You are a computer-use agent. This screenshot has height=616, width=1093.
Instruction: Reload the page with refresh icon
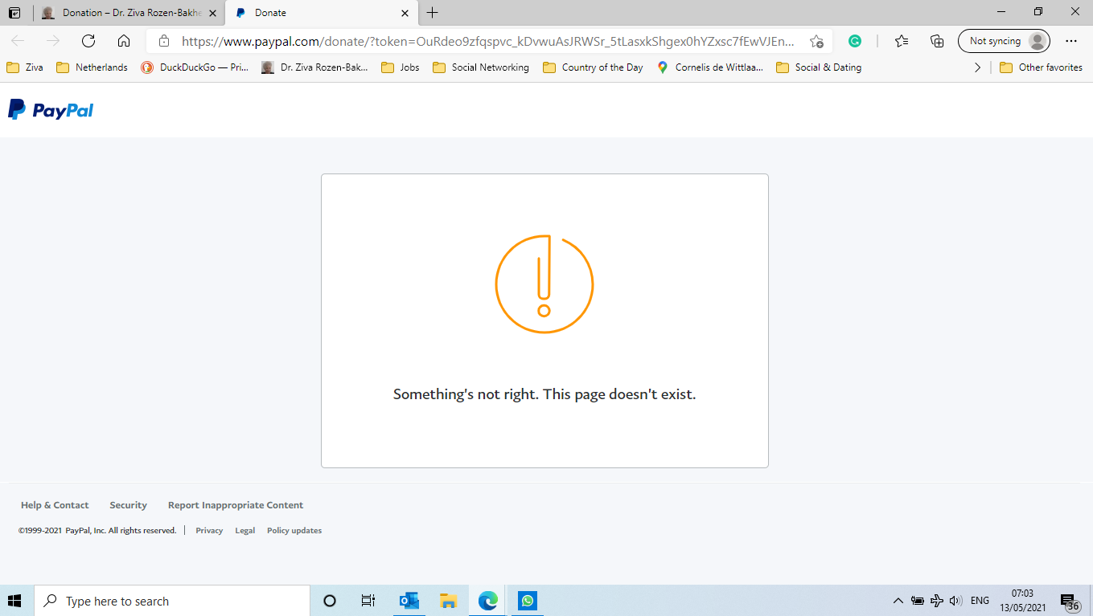click(x=88, y=41)
